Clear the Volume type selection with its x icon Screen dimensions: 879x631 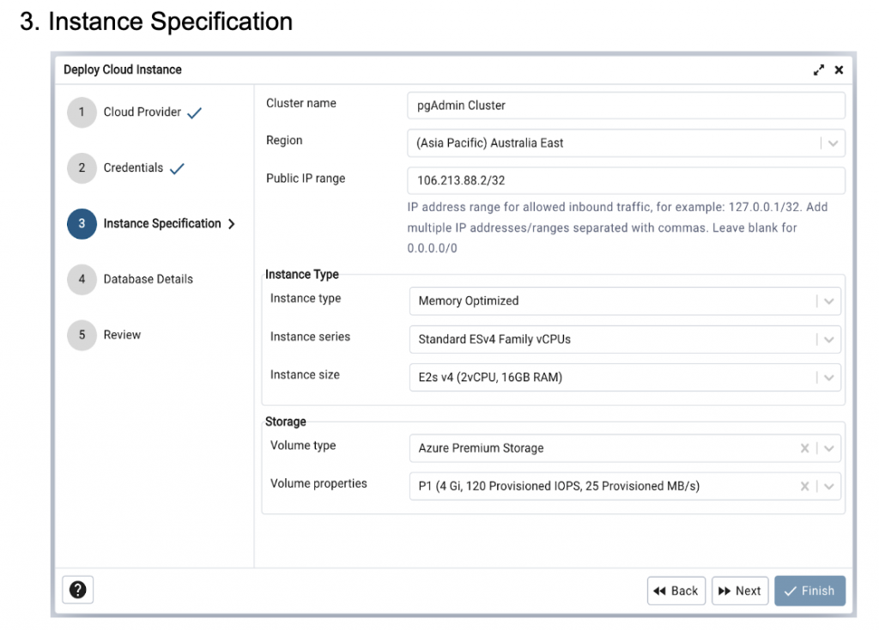(x=804, y=448)
